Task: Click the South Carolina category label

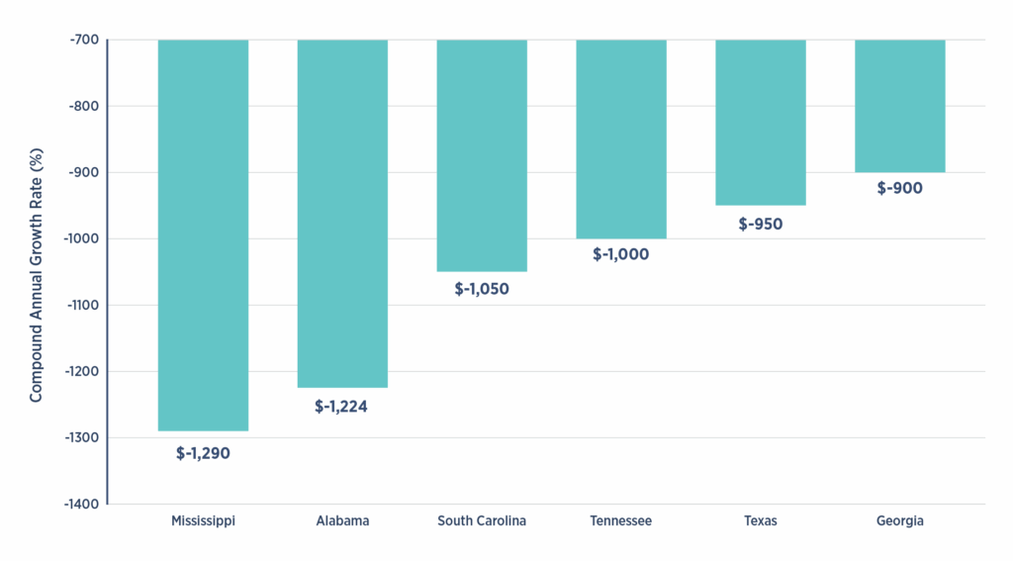Action: click(x=482, y=520)
